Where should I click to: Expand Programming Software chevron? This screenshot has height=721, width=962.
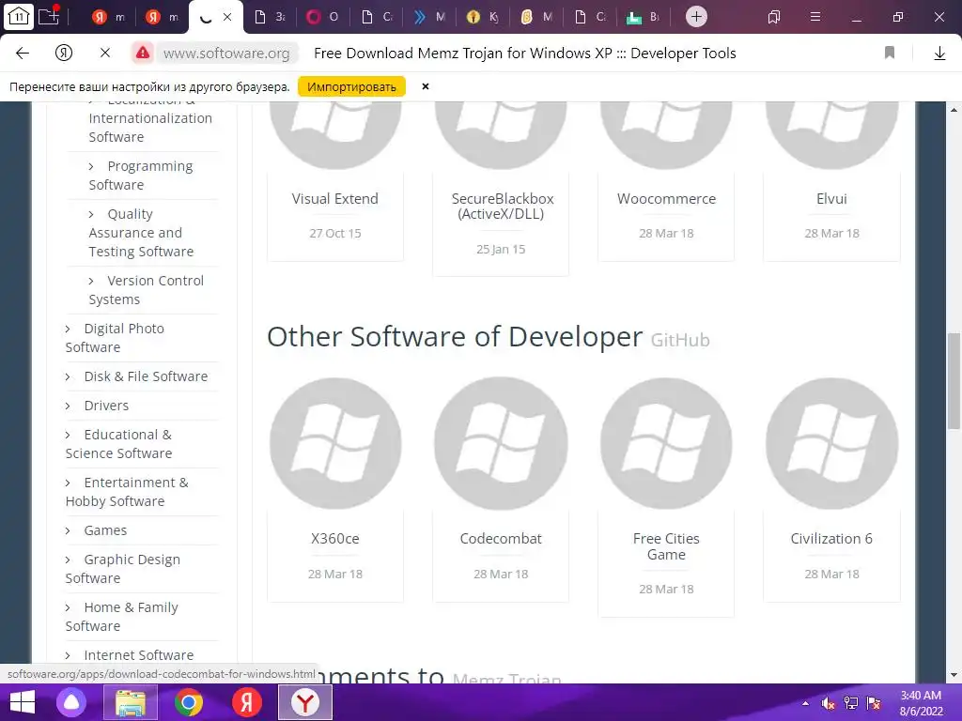pos(91,167)
